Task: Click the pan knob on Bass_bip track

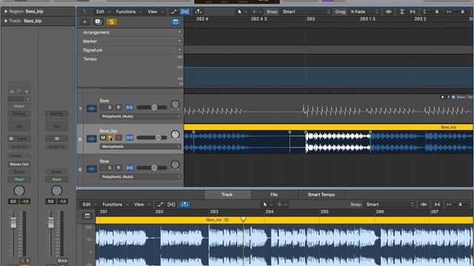Action: 175,134
